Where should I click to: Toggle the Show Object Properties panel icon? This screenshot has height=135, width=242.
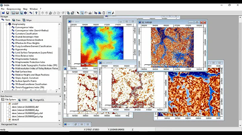[x=17, y=13]
